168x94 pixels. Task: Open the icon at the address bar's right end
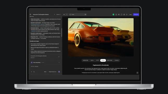pos(85,15)
